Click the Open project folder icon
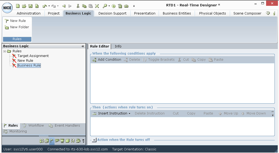 24,6
